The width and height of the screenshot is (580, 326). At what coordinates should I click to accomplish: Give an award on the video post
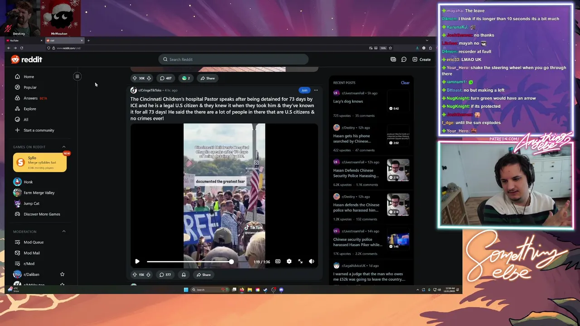[184, 275]
